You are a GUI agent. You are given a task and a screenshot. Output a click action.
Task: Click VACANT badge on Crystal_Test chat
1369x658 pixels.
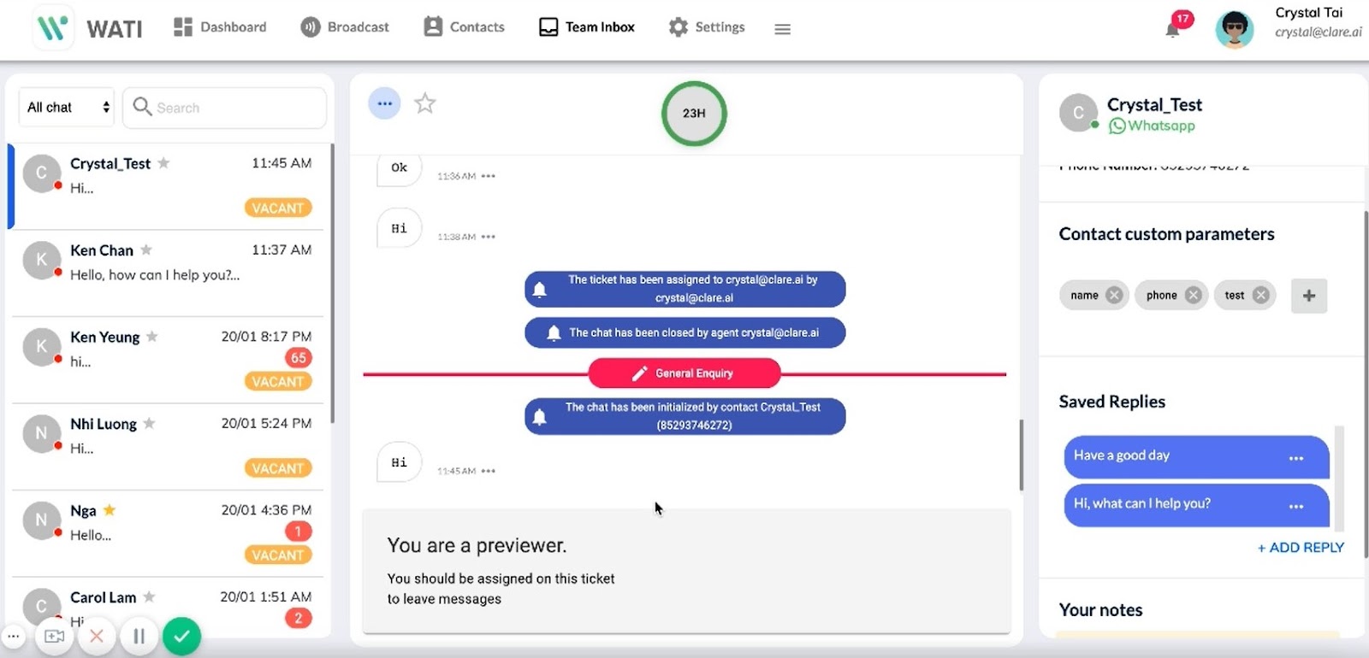click(278, 208)
